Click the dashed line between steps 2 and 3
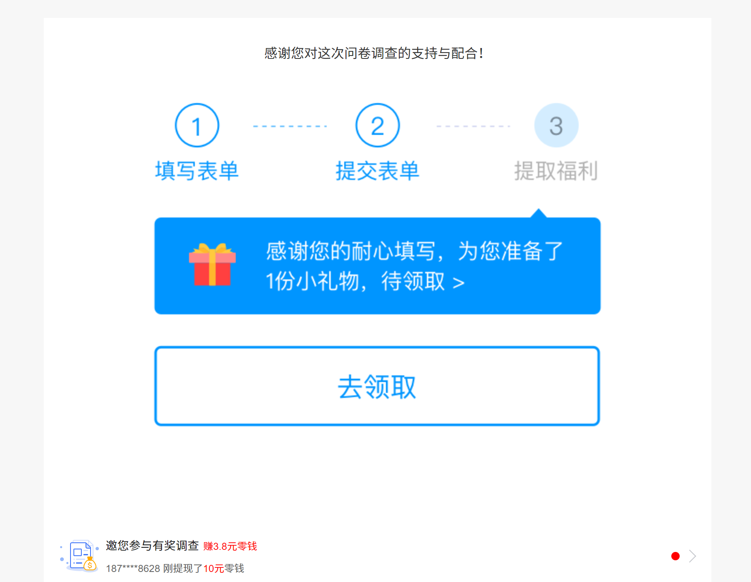Image resolution: width=751 pixels, height=582 pixels. point(473,126)
